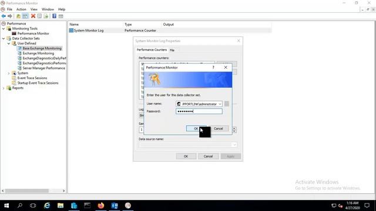Click Apply in System Monitor Log Properties
The image size is (376, 211).
point(230,156)
